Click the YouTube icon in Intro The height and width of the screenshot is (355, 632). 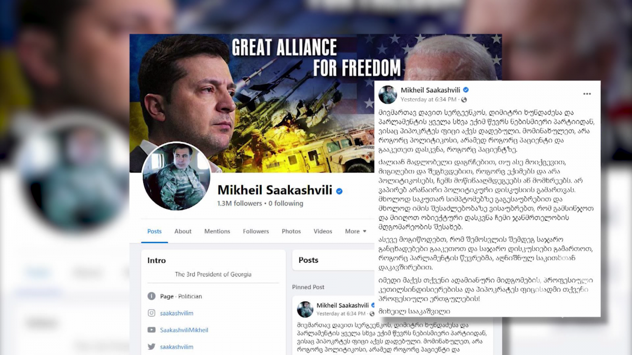152,330
